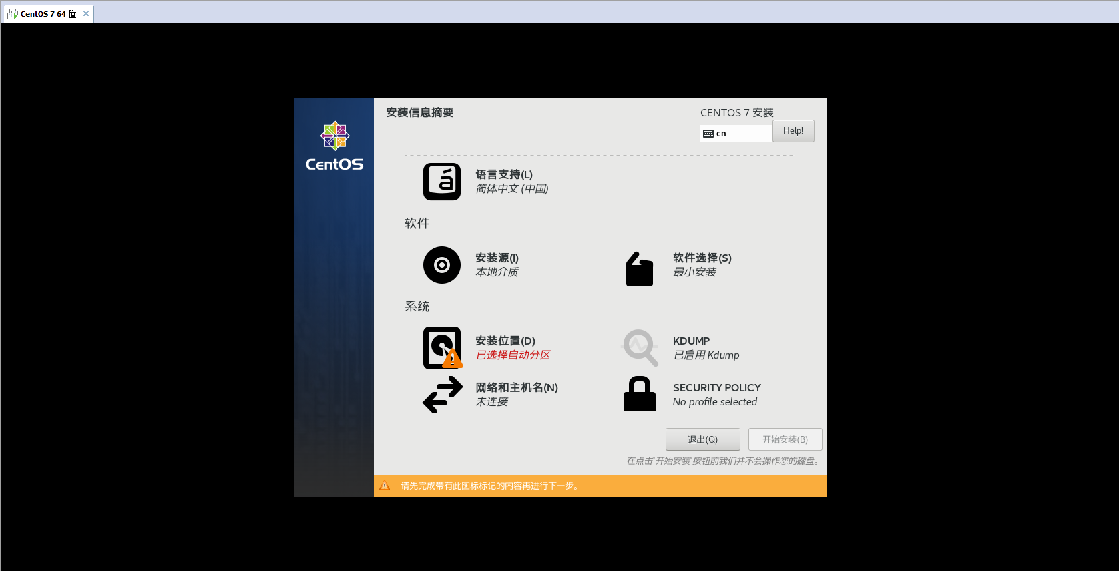1119x571 pixels.
Task: Click text 最小安装
Action: pyautogui.click(x=694, y=272)
